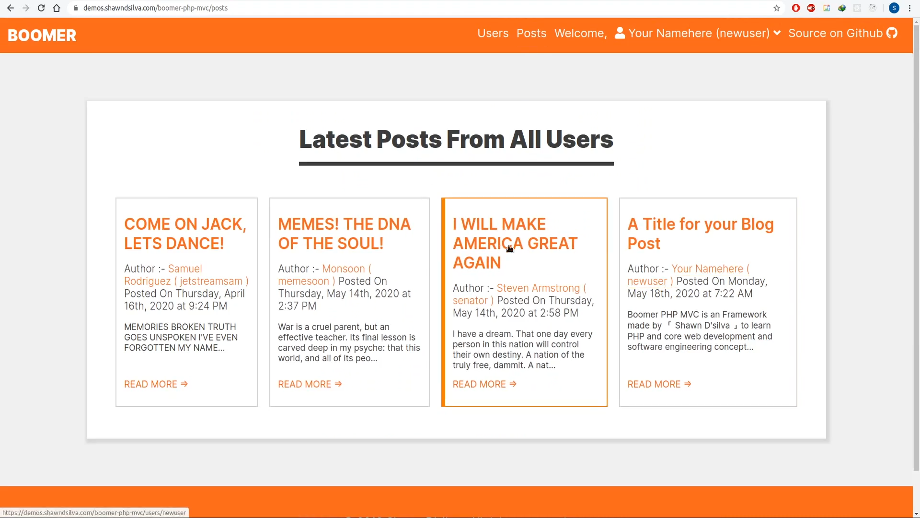Go to browser home page
Screen dimensions: 920x518
pos(57,8)
